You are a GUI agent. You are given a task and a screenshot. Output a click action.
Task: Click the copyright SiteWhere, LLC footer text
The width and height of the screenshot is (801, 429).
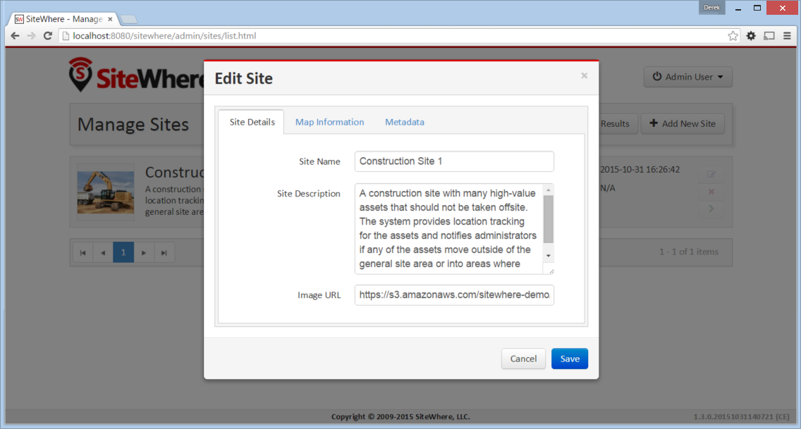(400, 417)
